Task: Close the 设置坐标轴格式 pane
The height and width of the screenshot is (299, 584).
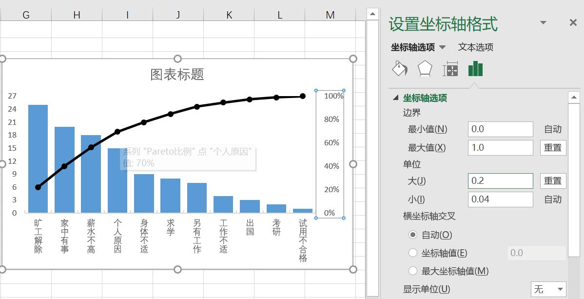Action: click(x=573, y=23)
